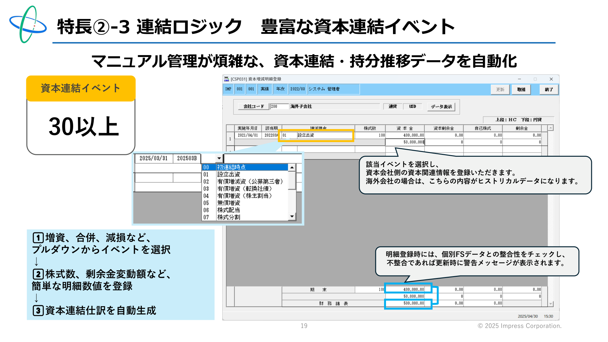
Task: Minimize the 資本増減明細登録 window
Action: (x=519, y=79)
